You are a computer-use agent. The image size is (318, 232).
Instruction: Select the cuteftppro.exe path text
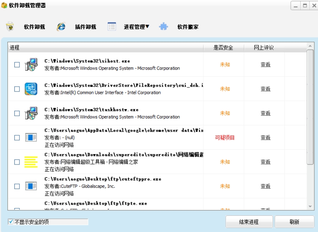coord(103,179)
